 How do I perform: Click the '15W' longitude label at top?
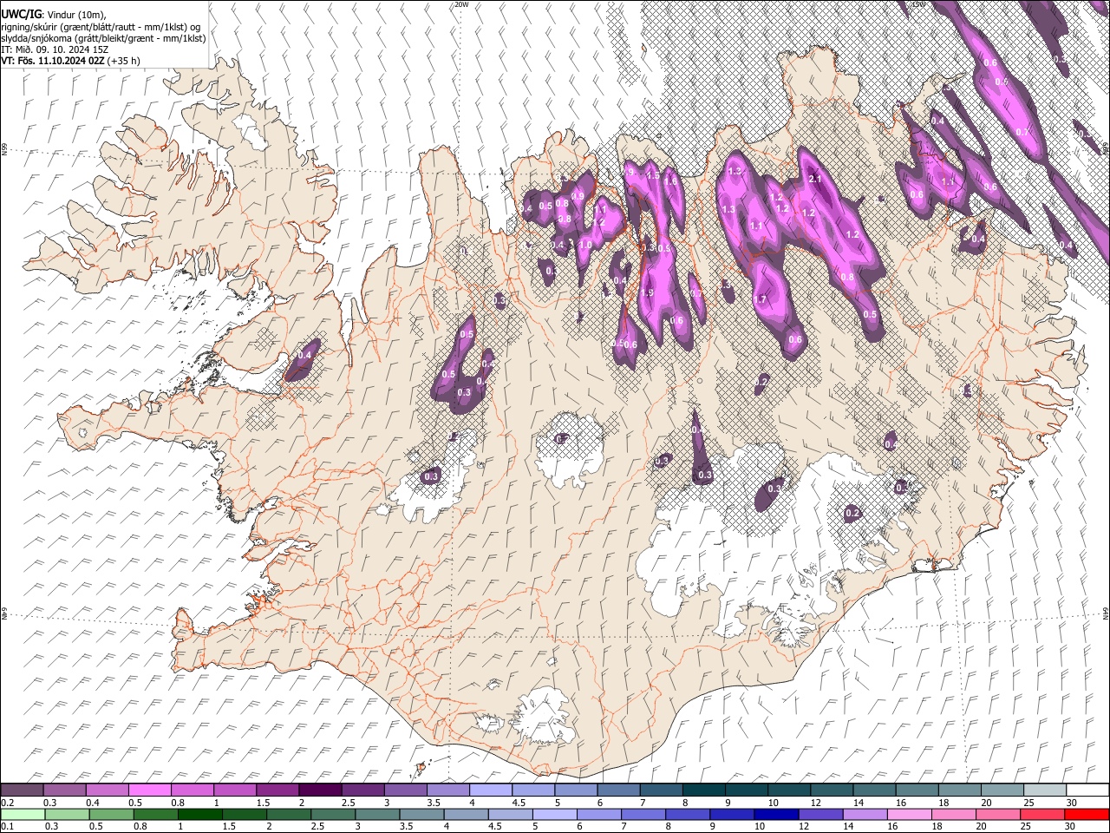tap(920, 4)
